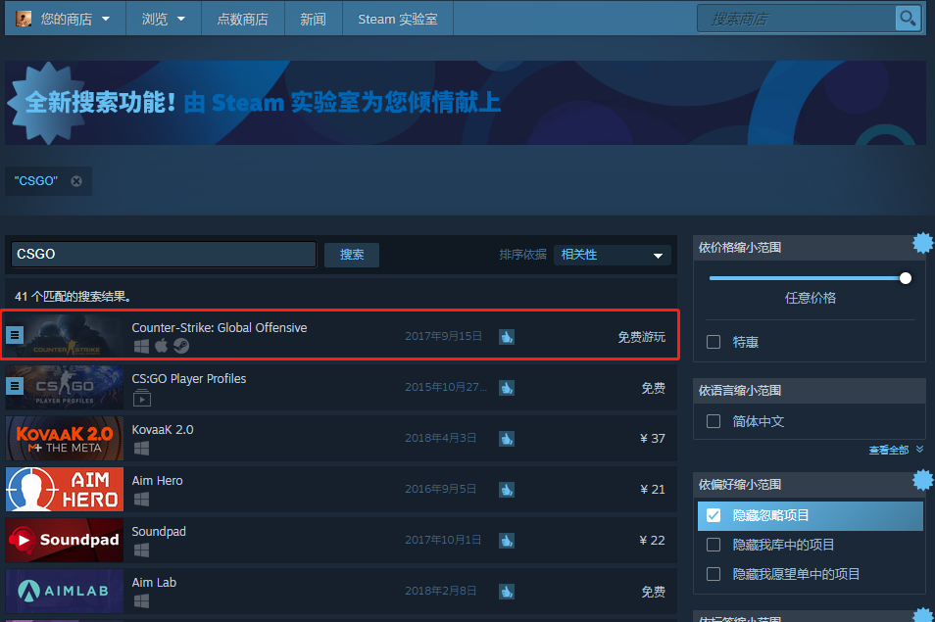Expand 查看全部 under language filters
Screen dimensions: 935x622
pos(890,449)
